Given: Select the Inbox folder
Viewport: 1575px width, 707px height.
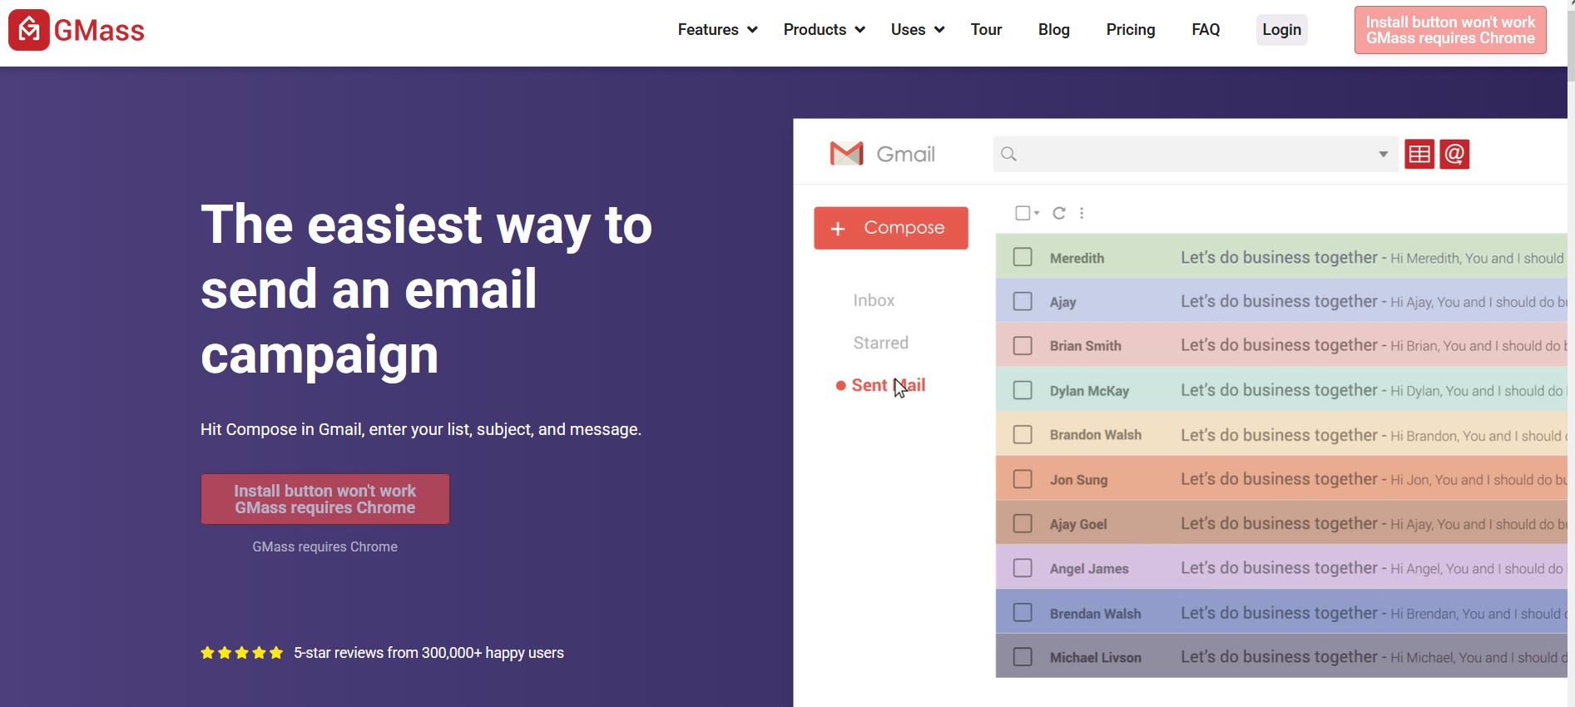Looking at the screenshot, I should tap(874, 300).
